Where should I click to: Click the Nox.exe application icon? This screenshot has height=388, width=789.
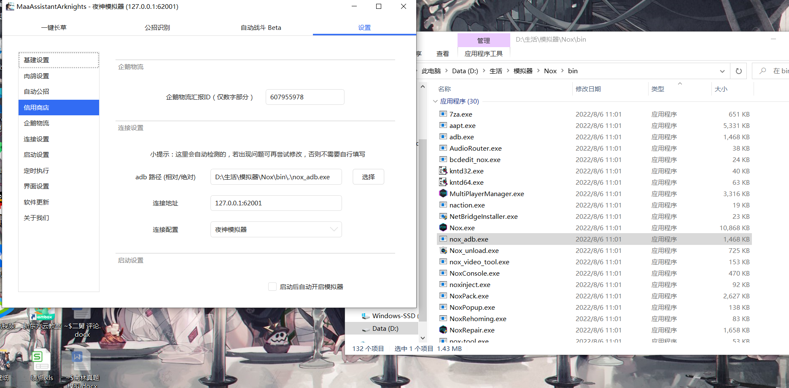pos(443,228)
